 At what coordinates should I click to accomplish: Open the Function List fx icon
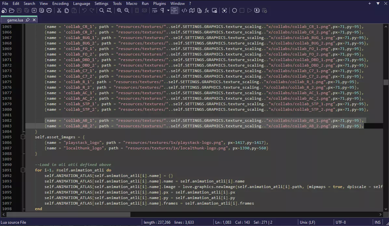(x=207, y=10)
